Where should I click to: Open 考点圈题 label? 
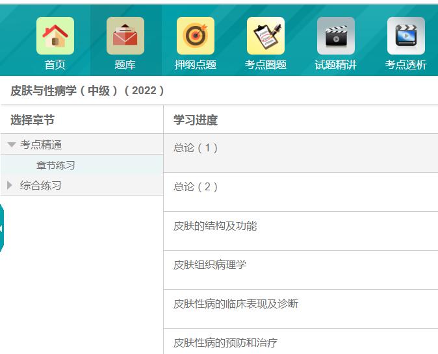coord(266,65)
